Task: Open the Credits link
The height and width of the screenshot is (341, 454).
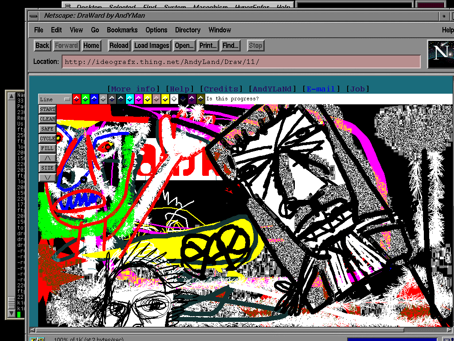Action: pos(221,89)
